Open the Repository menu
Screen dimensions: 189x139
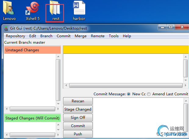[16, 36]
